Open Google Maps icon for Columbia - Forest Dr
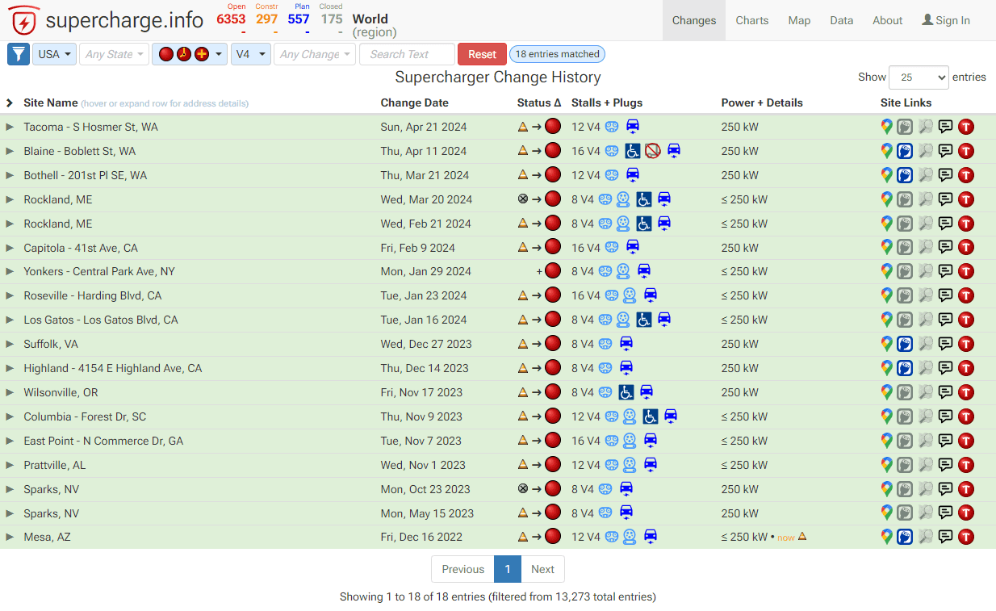This screenshot has width=996, height=611. click(x=886, y=416)
